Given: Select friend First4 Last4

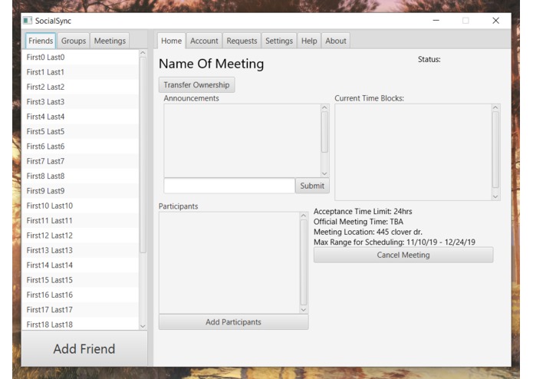Looking at the screenshot, I should click(x=81, y=117).
